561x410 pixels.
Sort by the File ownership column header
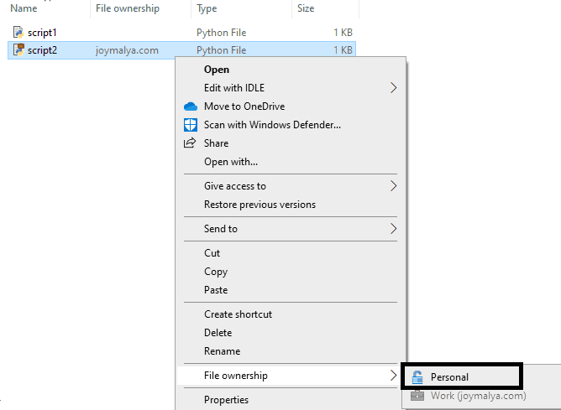pyautogui.click(x=128, y=8)
